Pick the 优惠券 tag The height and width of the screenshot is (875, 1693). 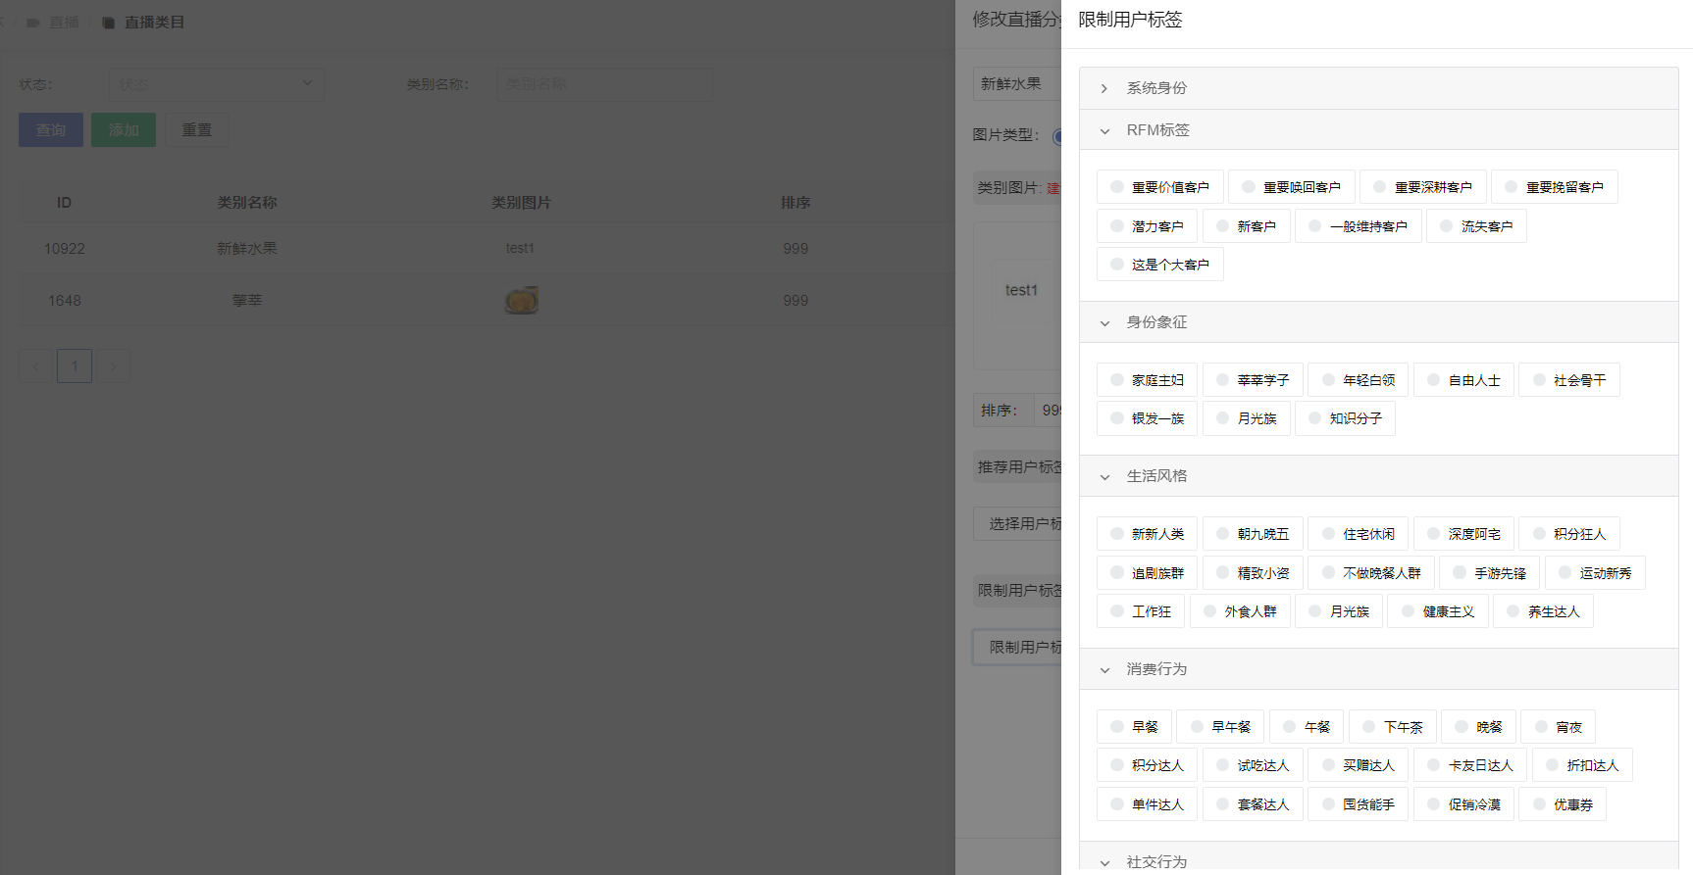[x=1562, y=804]
